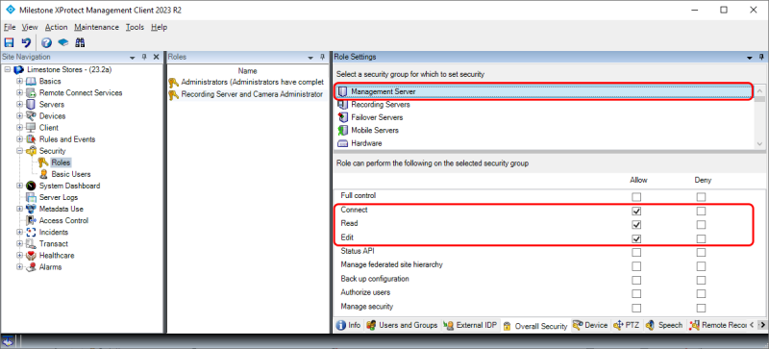Click the Security lock icon

[x=31, y=151]
